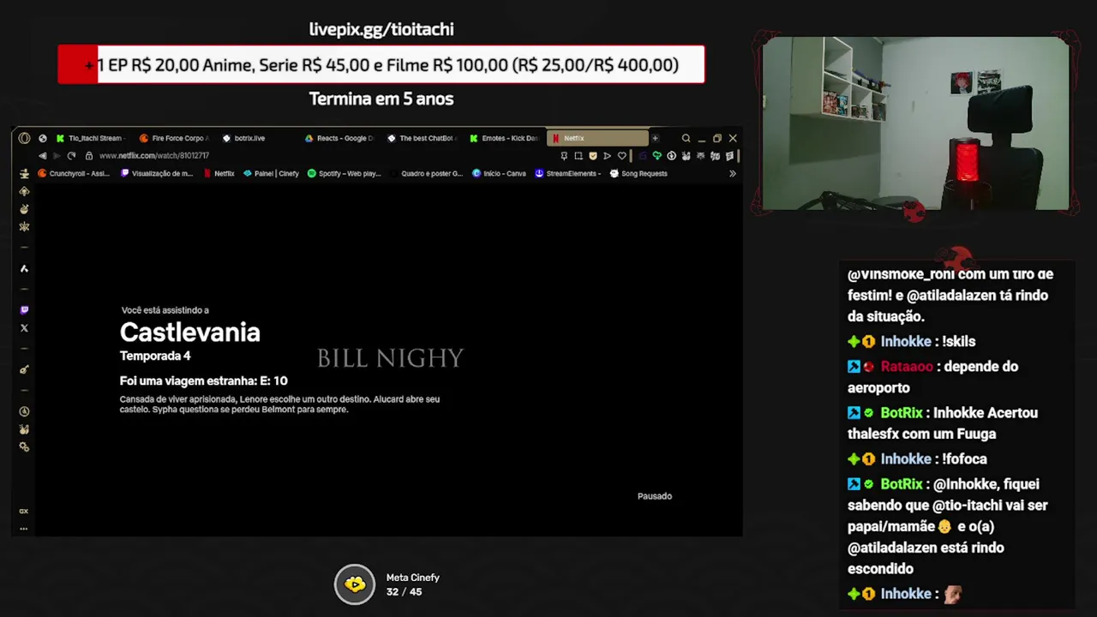Open the Netflix bookmark in bookmarks bar
1097x617 pixels.
point(219,174)
